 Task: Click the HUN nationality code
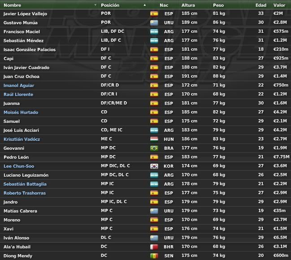(x=169, y=139)
